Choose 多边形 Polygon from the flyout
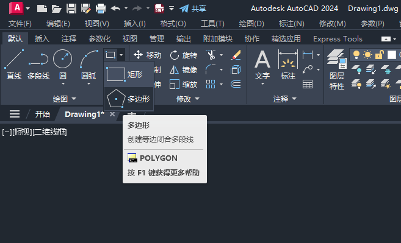The height and width of the screenshot is (243, 401). tap(129, 99)
